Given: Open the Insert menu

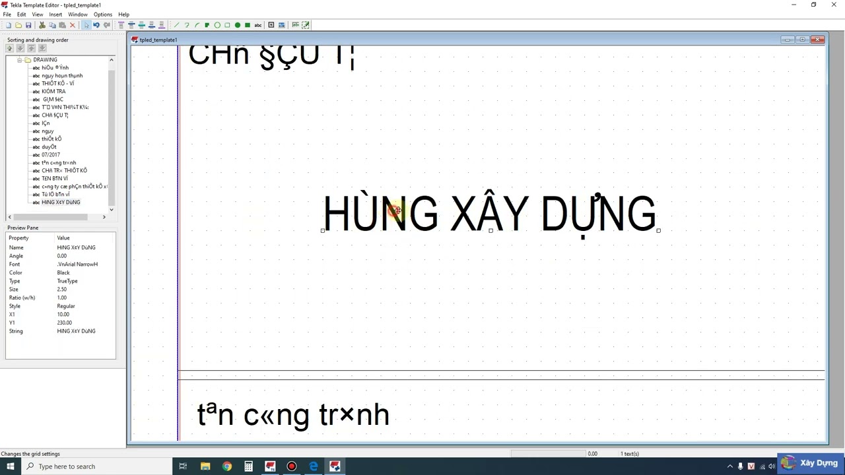Looking at the screenshot, I should 55,15.
